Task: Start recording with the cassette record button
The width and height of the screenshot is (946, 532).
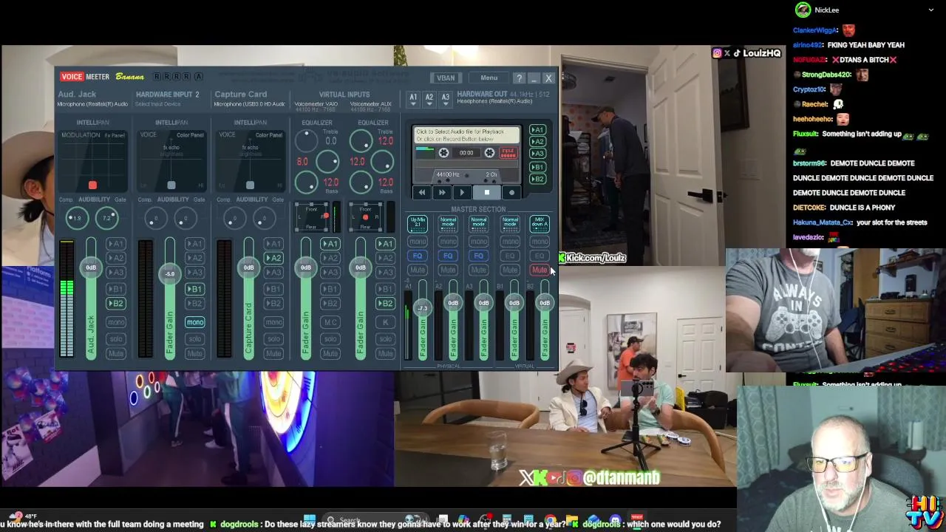Action: [x=511, y=193]
